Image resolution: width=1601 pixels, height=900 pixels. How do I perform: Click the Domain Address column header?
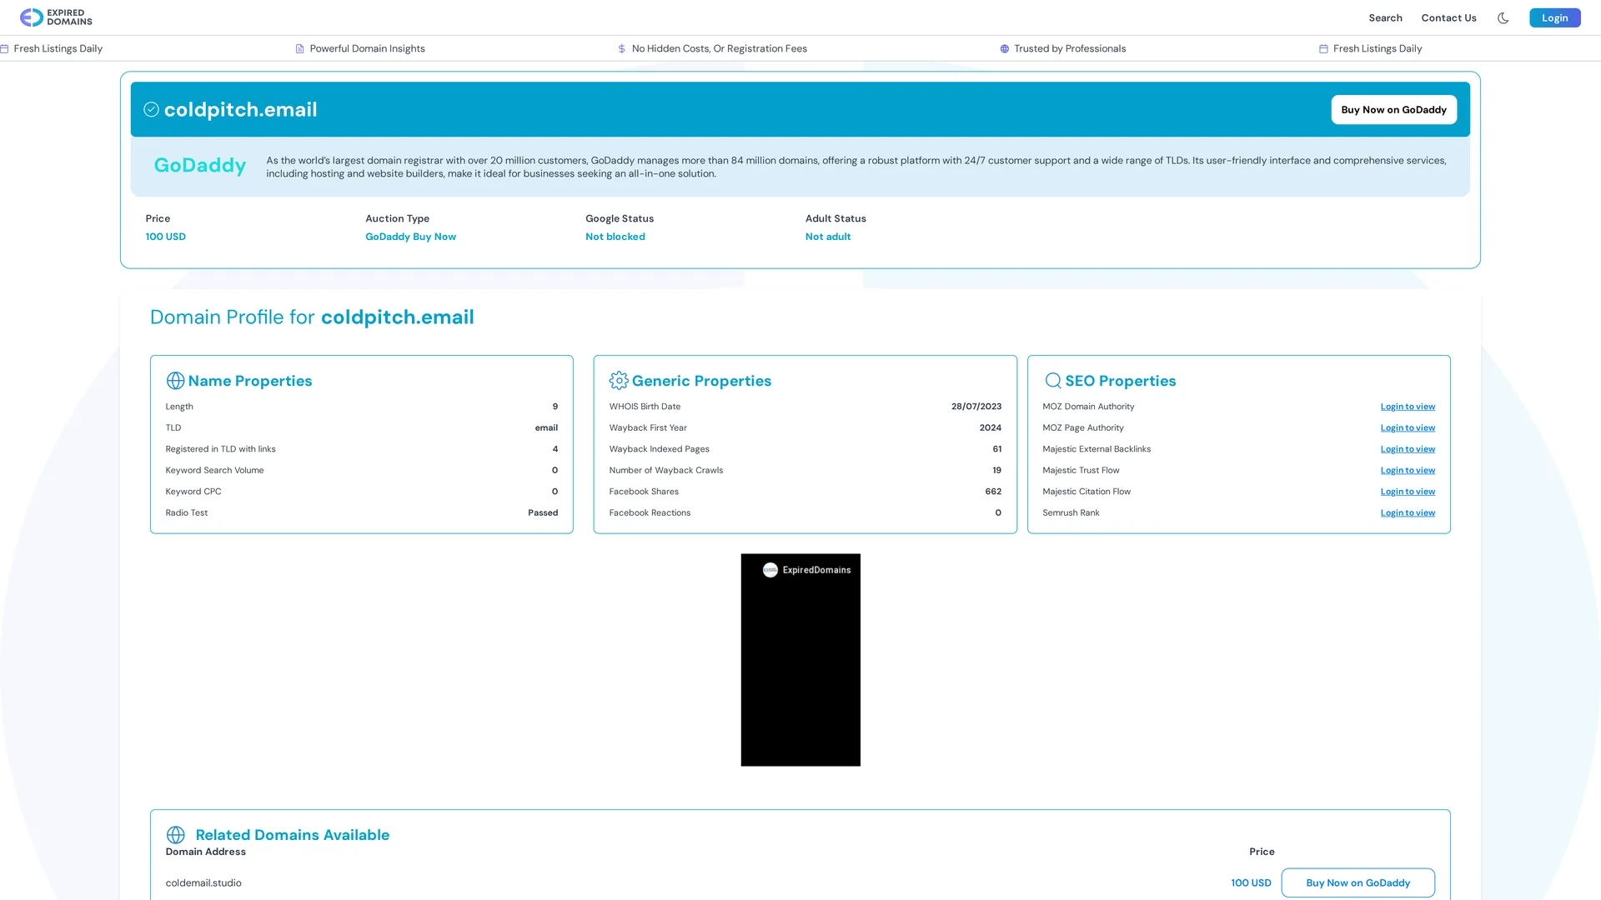205,852
